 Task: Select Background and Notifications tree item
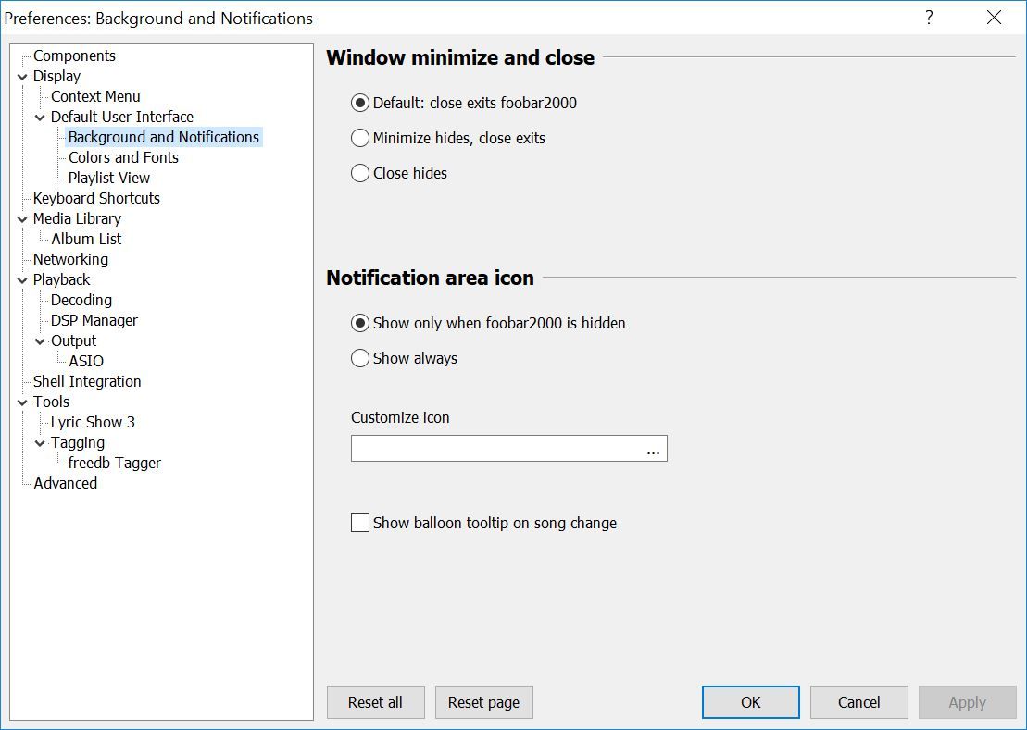click(x=164, y=137)
